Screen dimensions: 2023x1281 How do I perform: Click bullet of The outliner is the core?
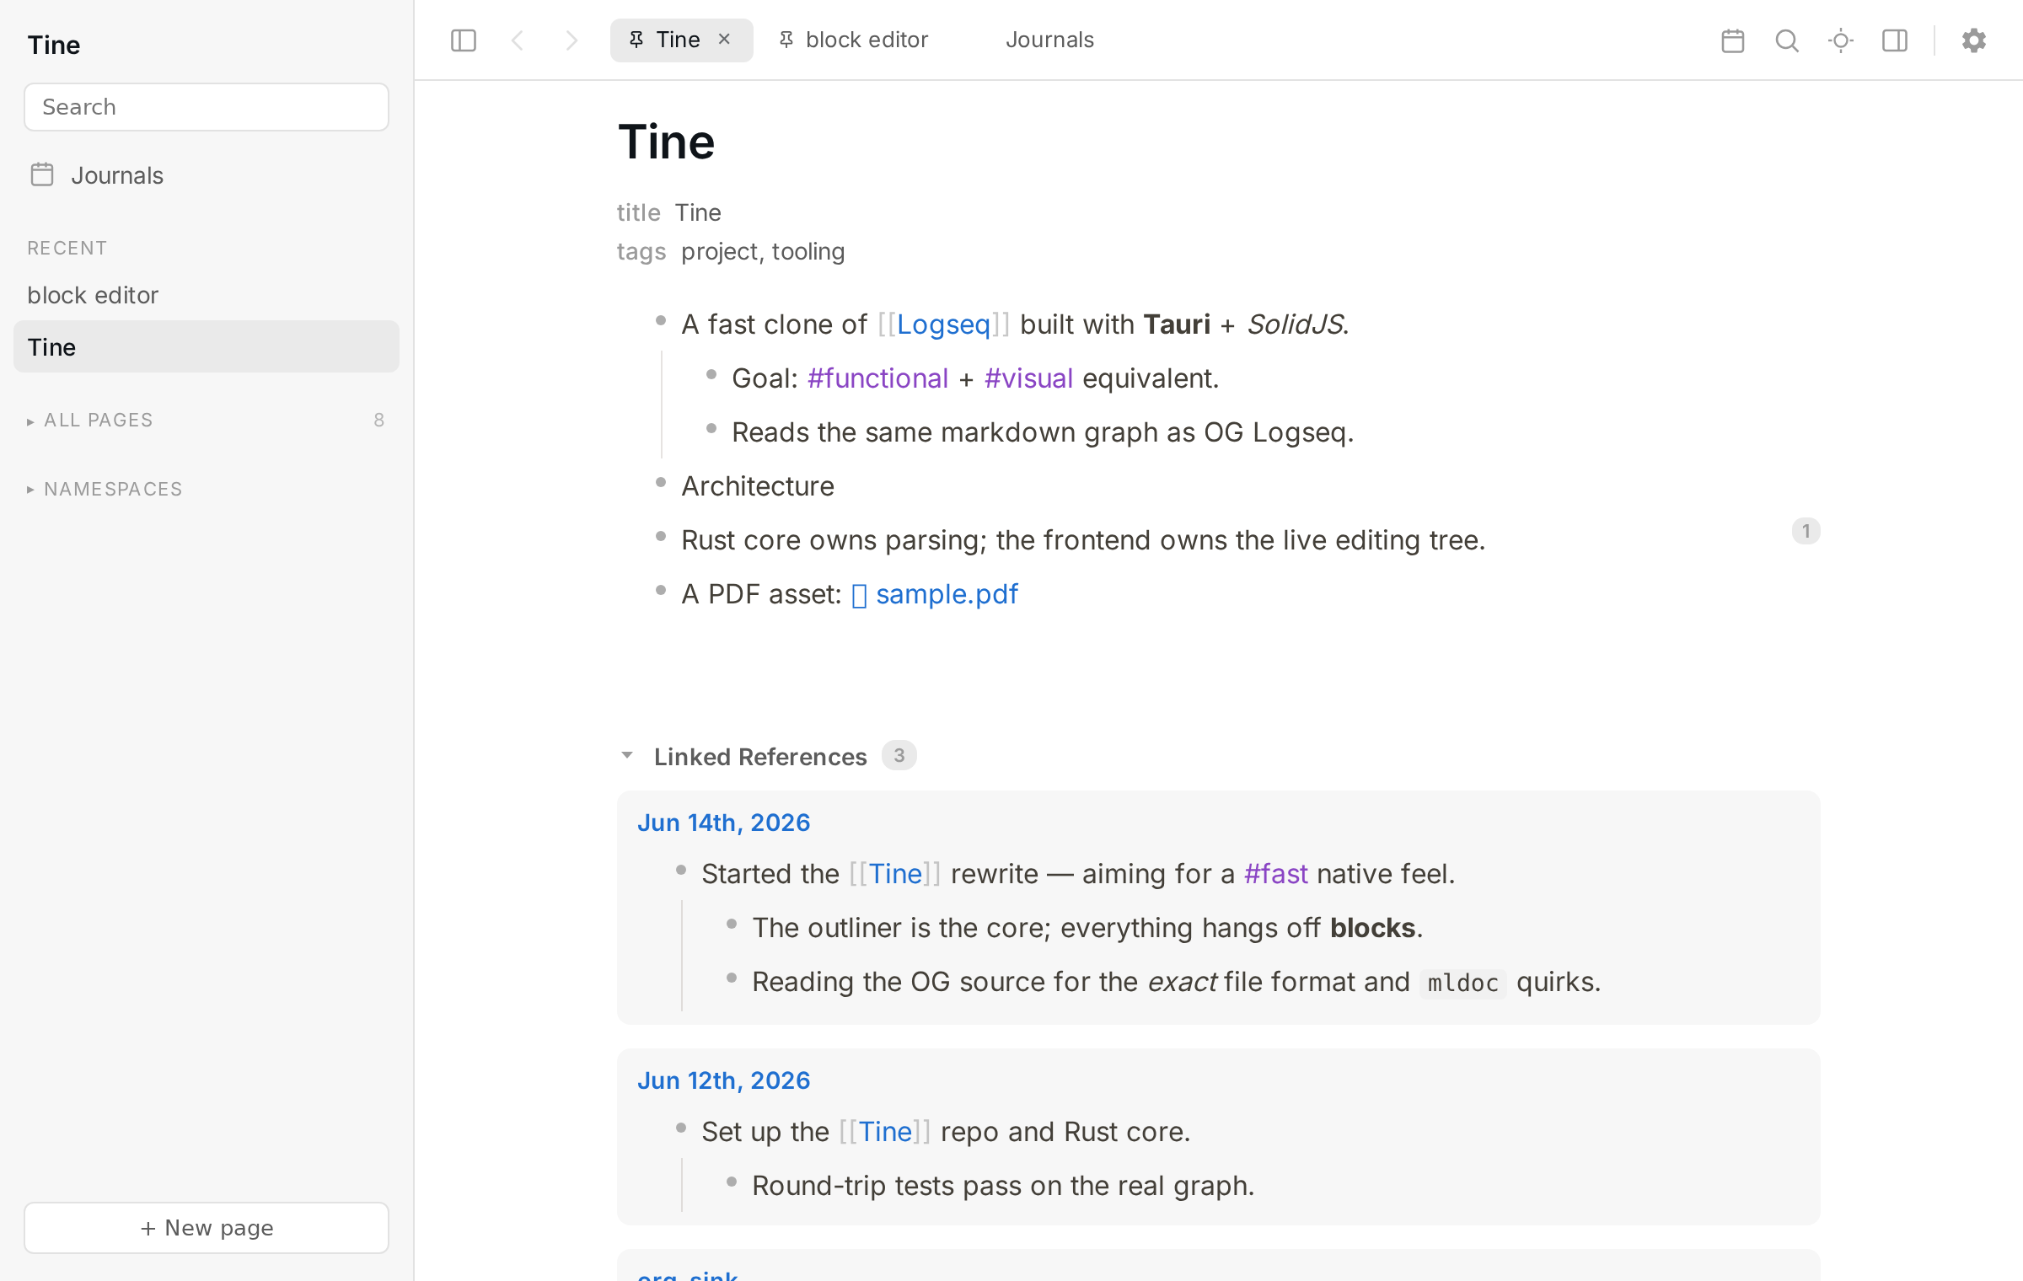pos(732,925)
